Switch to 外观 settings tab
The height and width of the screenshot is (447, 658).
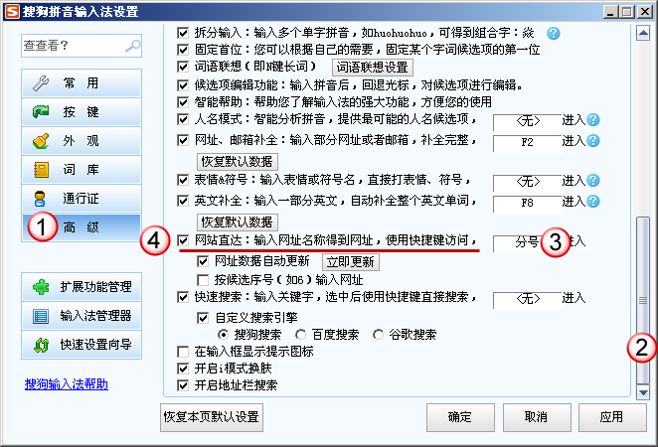(x=82, y=140)
